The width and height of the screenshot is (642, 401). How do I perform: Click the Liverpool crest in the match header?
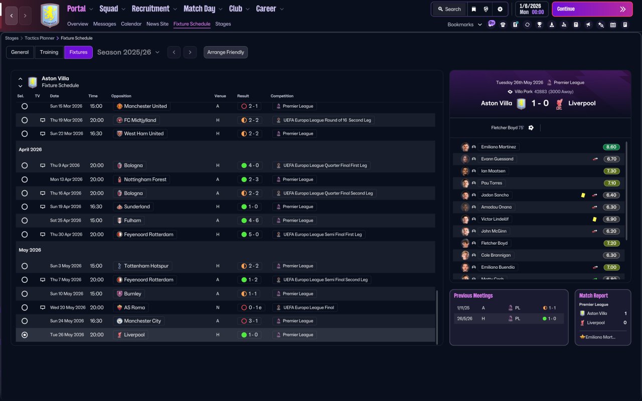click(559, 103)
